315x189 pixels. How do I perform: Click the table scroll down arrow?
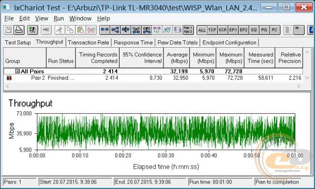(307, 78)
